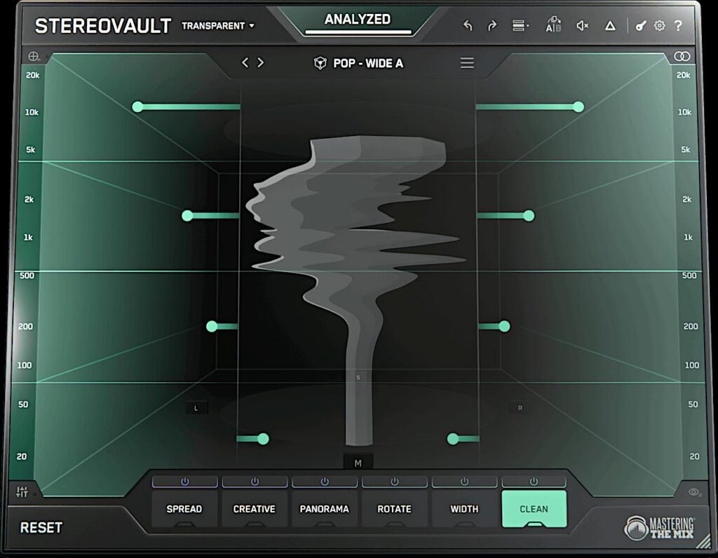Select the CLEAN tab
The width and height of the screenshot is (718, 558).
534,509
